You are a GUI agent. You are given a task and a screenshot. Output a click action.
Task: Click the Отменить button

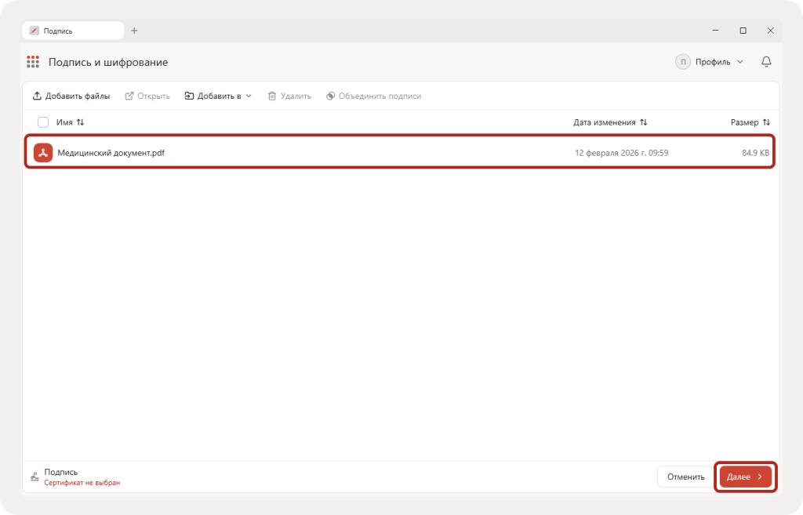coord(685,477)
